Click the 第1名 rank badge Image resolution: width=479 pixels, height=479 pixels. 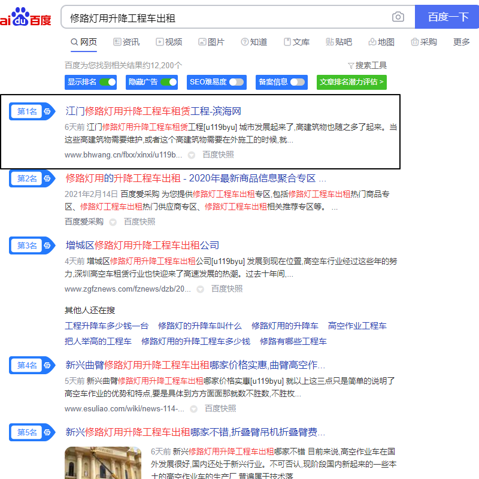pyautogui.click(x=32, y=111)
